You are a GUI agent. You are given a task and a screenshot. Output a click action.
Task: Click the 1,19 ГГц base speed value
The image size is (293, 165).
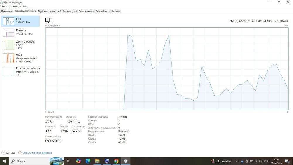click(122, 117)
